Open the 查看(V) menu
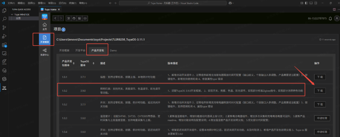 pos(42,3)
